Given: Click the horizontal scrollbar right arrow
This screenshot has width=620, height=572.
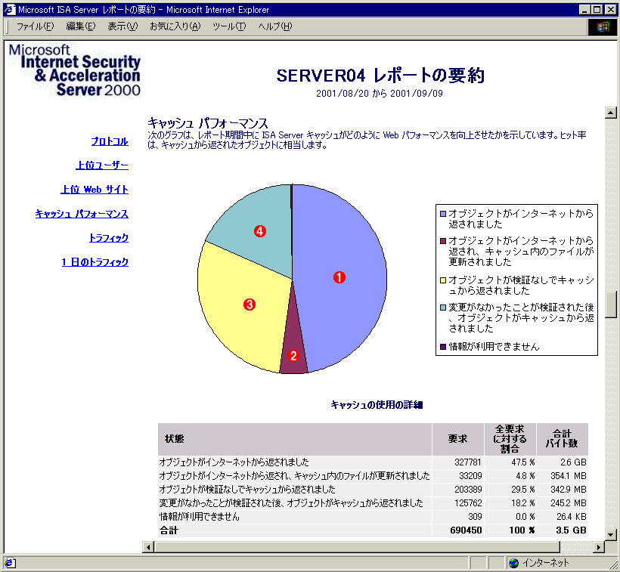Looking at the screenshot, I should 599,547.
